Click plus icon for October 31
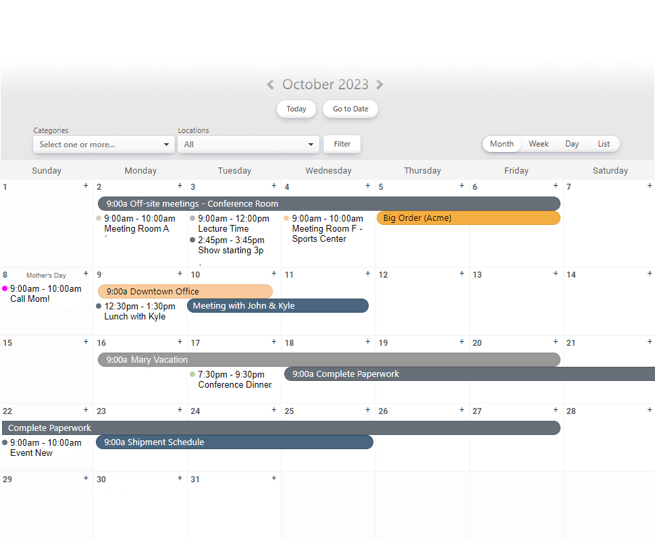Image resolution: width=655 pixels, height=539 pixels. (x=273, y=478)
